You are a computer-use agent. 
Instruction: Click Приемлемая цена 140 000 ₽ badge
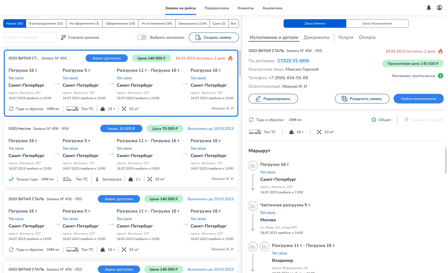pos(413,63)
